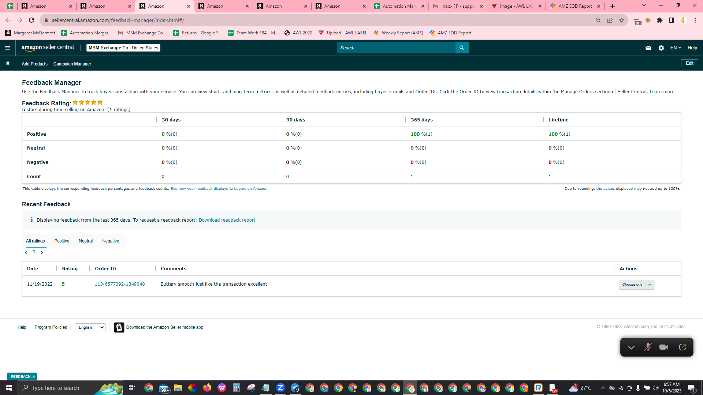This screenshot has width=703, height=395.
Task: Click the Seller Central search field
Action: pos(396,48)
